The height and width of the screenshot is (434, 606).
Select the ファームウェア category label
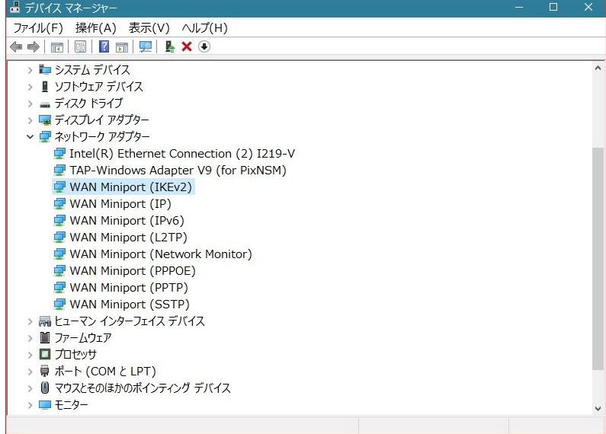pyautogui.click(x=83, y=338)
